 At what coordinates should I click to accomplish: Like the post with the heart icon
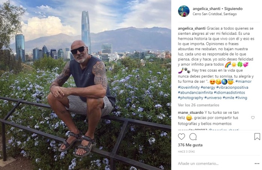tap(182, 137)
